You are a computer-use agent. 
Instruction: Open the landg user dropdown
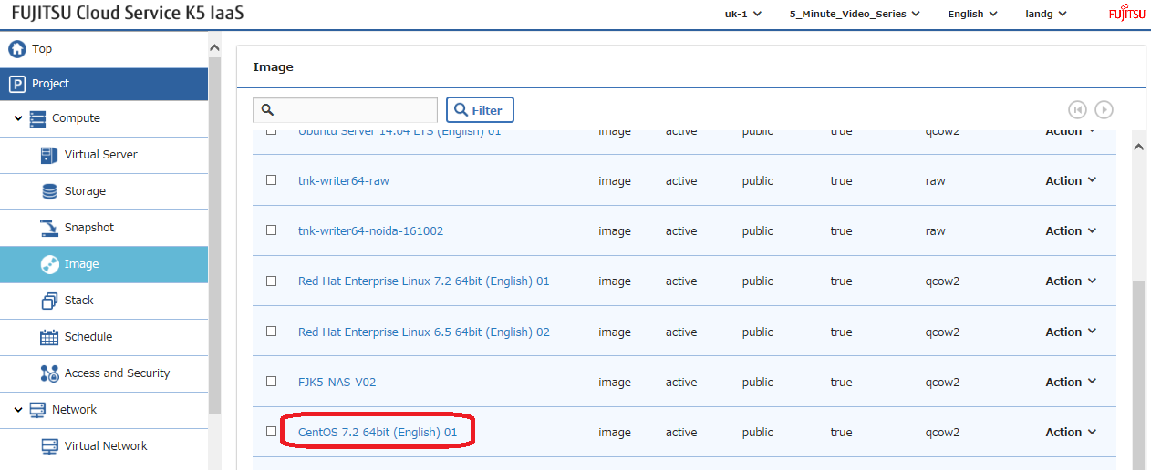point(1046,14)
